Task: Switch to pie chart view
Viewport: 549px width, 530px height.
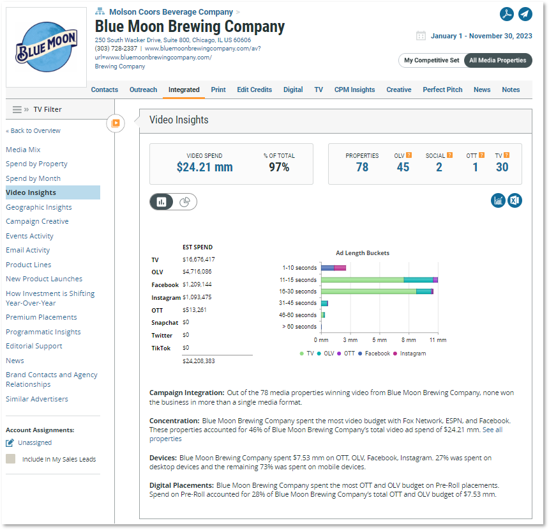Action: point(185,202)
